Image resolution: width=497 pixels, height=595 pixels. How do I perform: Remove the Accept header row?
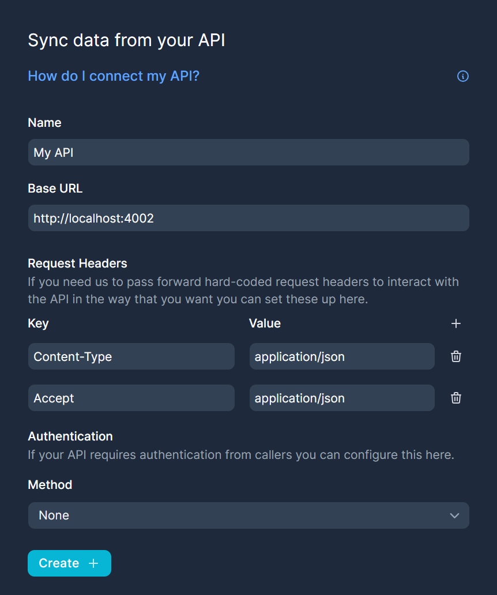455,398
